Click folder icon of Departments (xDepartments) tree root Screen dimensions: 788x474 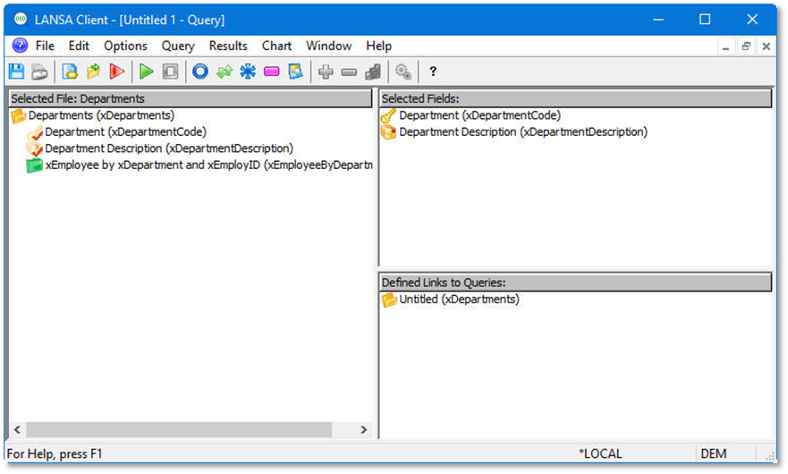(19, 116)
